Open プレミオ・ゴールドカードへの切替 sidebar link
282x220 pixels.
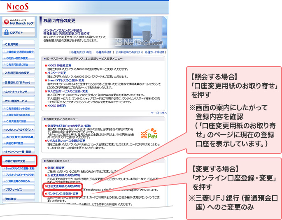[19, 175]
